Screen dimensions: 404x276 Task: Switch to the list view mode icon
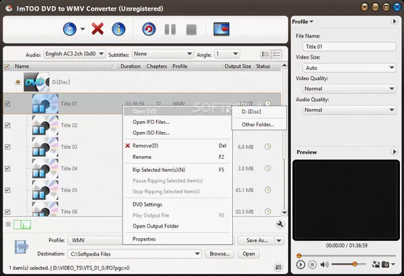click(265, 54)
